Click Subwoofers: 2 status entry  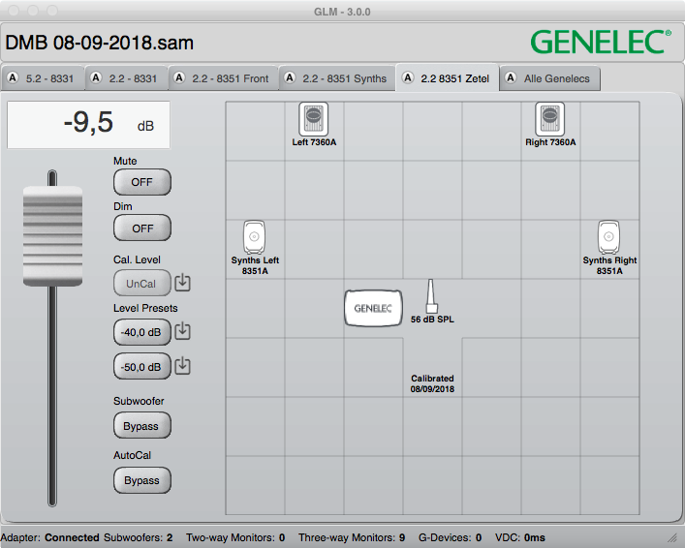tap(138, 537)
